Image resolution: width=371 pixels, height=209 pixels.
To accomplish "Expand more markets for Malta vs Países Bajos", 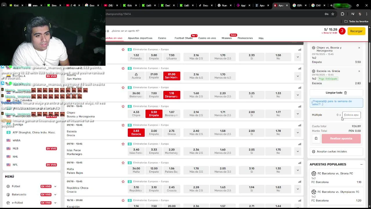I will coord(298,170).
